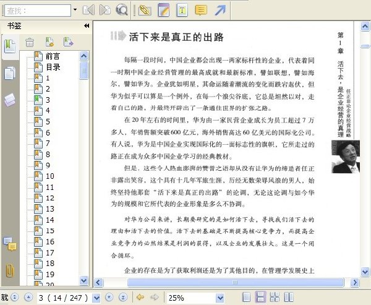This screenshot has height=305, width=371.
Task: Open bookmark 1
Action: [42, 78]
